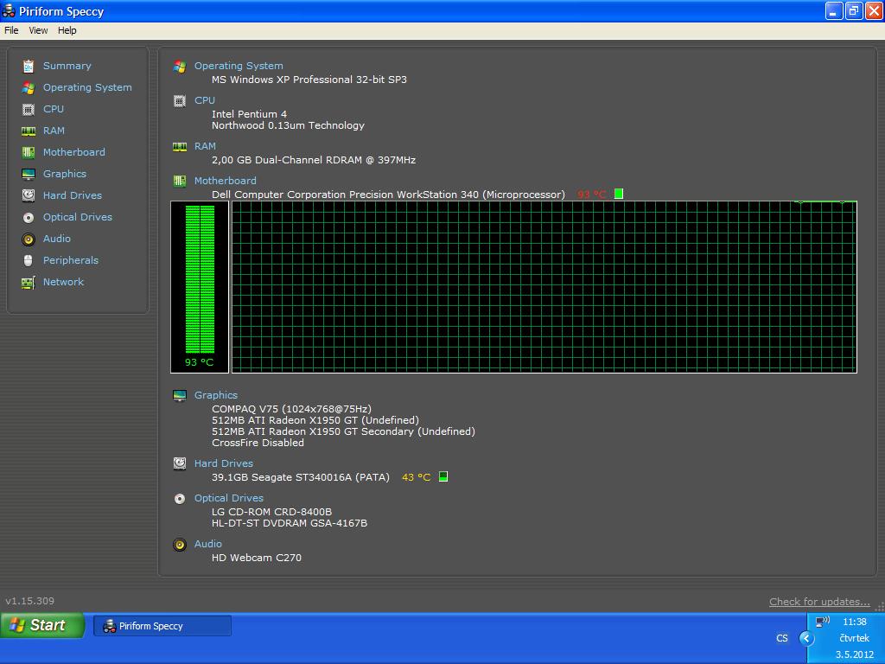Screen dimensions: 885x664
Task: Click Motherboard icon in summary pane
Action: pos(180,182)
